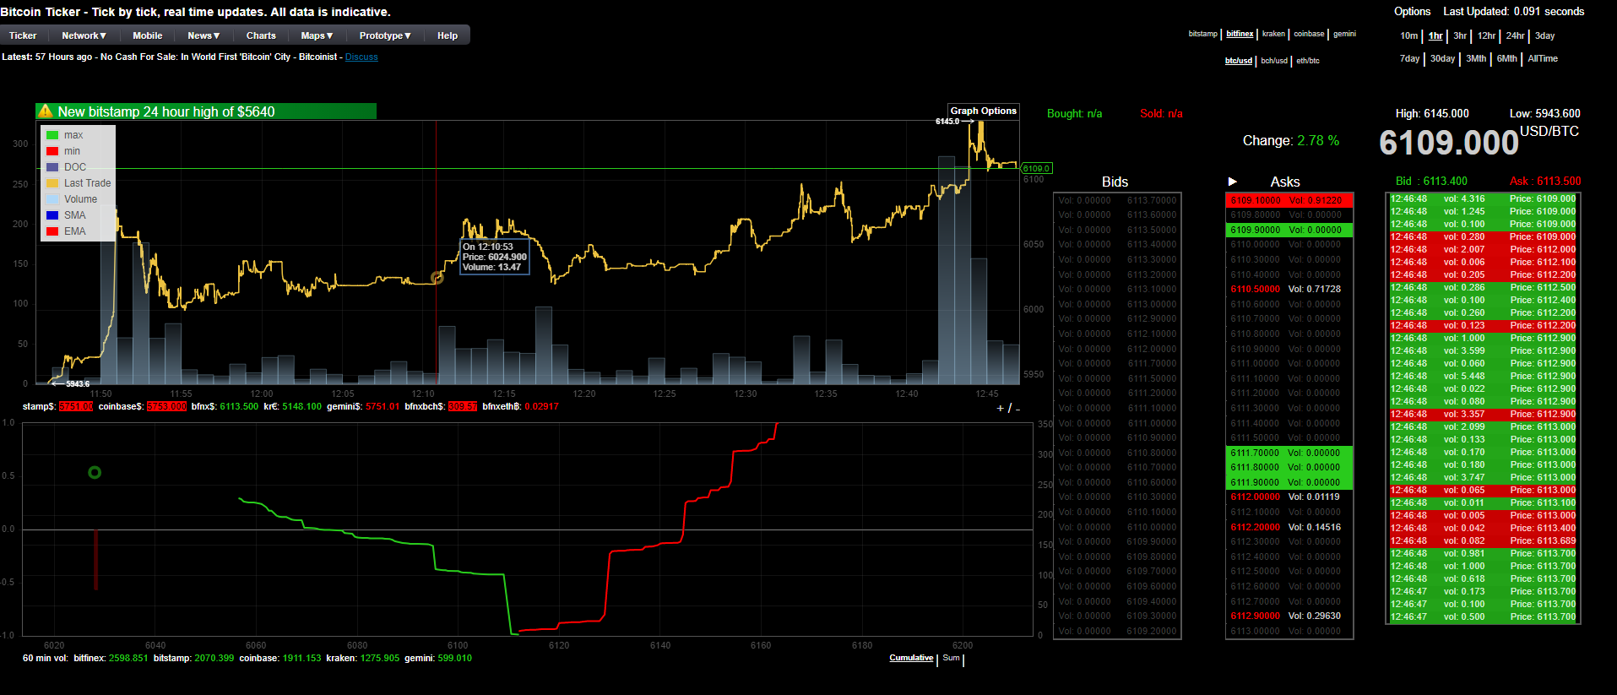Click ask row 6112.20000 Vol 0.14516
The image size is (1617, 695).
[x=1289, y=527]
